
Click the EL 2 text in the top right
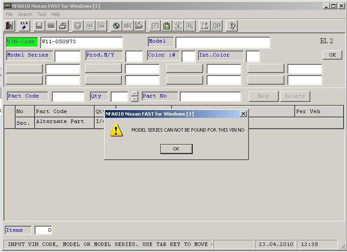tap(326, 41)
